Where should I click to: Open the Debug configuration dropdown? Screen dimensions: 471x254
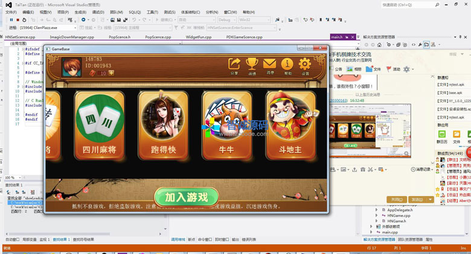(x=226, y=20)
